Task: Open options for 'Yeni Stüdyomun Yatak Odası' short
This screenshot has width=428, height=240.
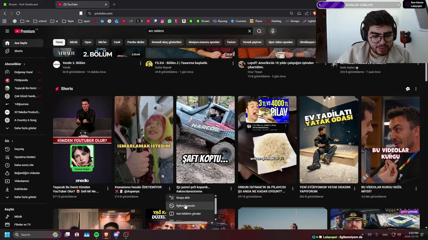Action: click(x=354, y=189)
